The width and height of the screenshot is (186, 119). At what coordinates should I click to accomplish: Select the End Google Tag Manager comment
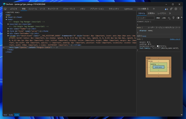[x=29, y=26]
